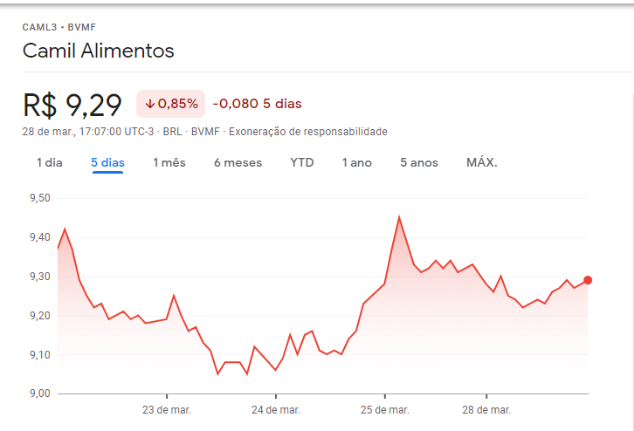Show the YTD chart range
The height and width of the screenshot is (431, 634).
pos(302,163)
